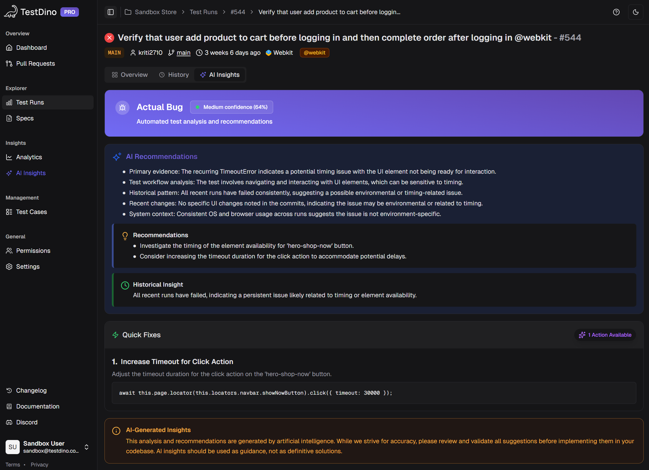
Task: Select Analytics under Insights
Action: [x=29, y=157]
